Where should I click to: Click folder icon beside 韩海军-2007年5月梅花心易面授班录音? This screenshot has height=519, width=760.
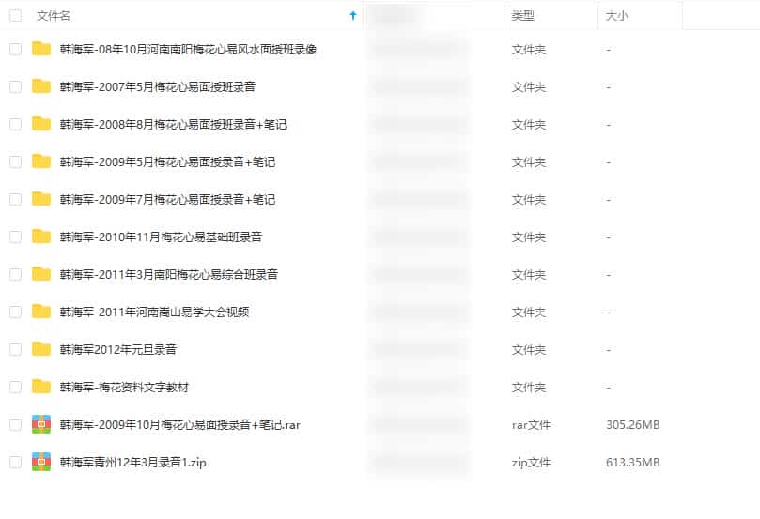[41, 86]
